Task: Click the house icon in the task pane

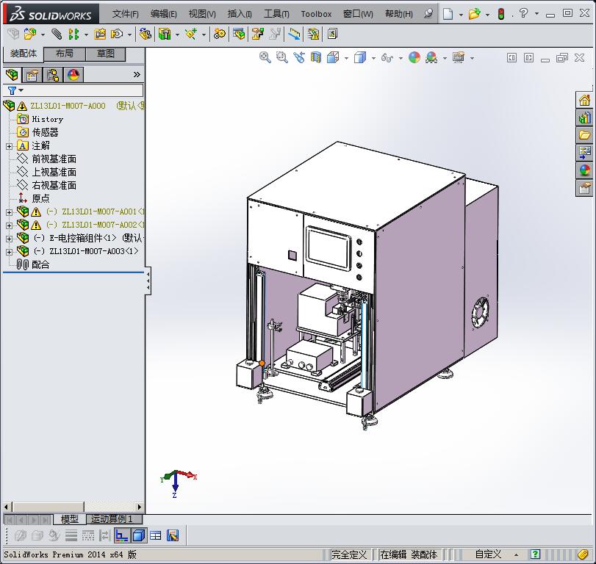Action: click(x=584, y=101)
